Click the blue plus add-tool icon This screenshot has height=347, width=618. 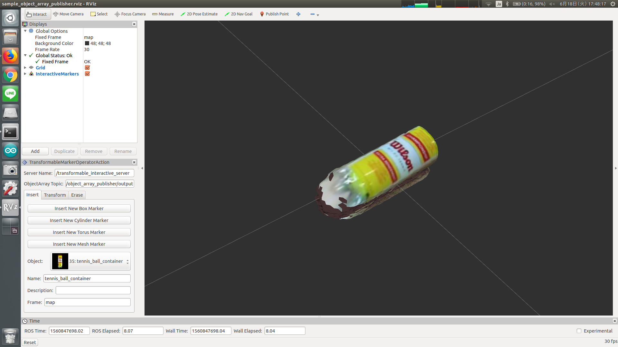coord(298,14)
